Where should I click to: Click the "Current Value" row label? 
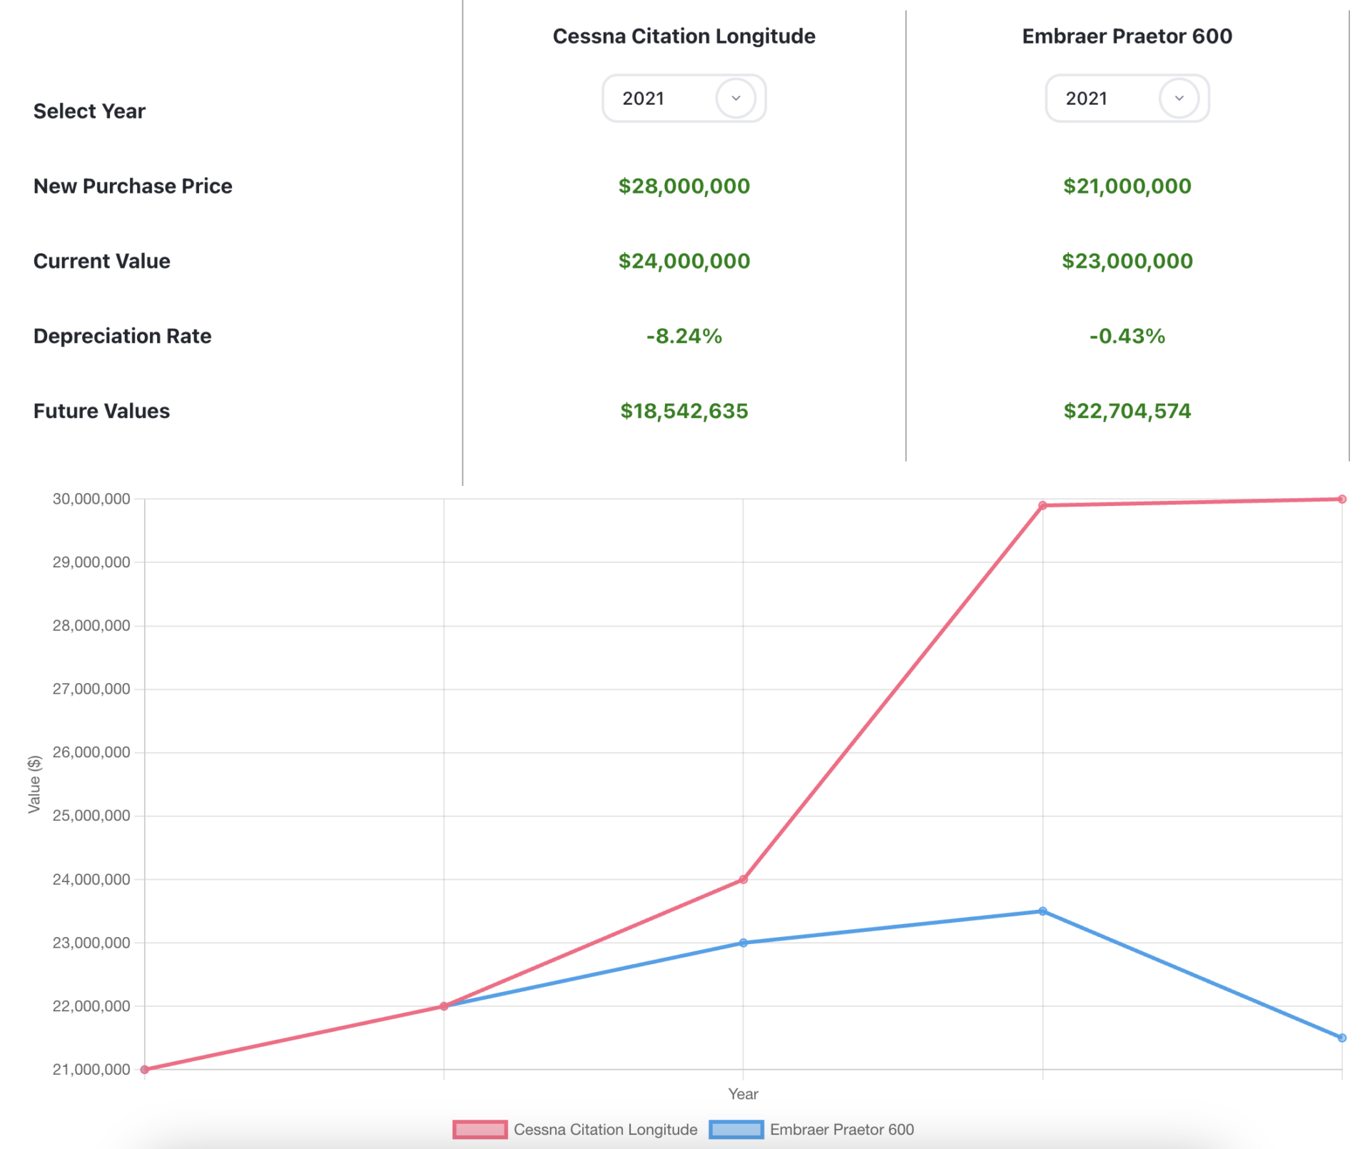(x=102, y=261)
